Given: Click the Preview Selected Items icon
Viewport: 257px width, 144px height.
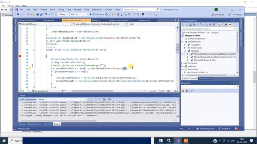Looking at the screenshot, I should 230,25.
